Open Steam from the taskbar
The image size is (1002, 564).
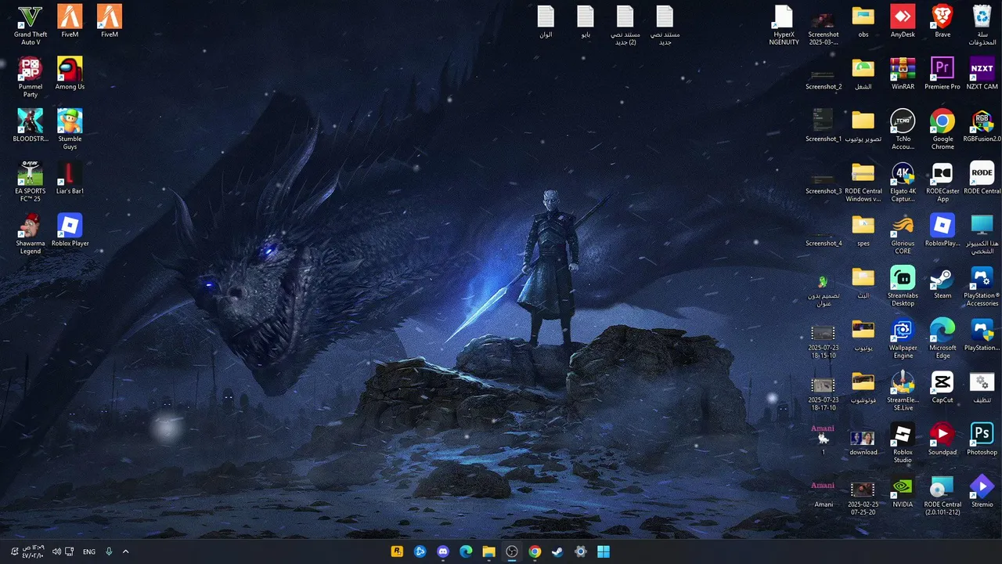coord(557,551)
